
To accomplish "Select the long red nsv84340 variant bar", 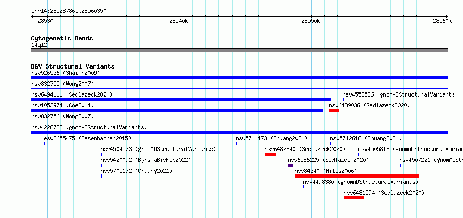I will tap(357, 176).
